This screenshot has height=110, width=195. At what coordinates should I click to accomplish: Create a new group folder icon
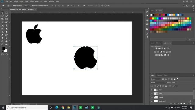(184, 104)
